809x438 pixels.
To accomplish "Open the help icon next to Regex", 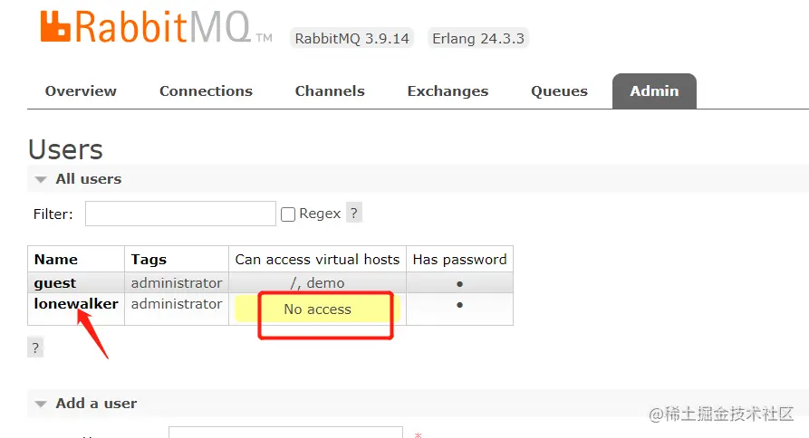I will tap(354, 213).
